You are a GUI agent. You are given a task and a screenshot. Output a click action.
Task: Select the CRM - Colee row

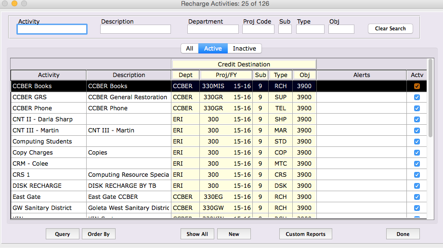tap(219, 164)
